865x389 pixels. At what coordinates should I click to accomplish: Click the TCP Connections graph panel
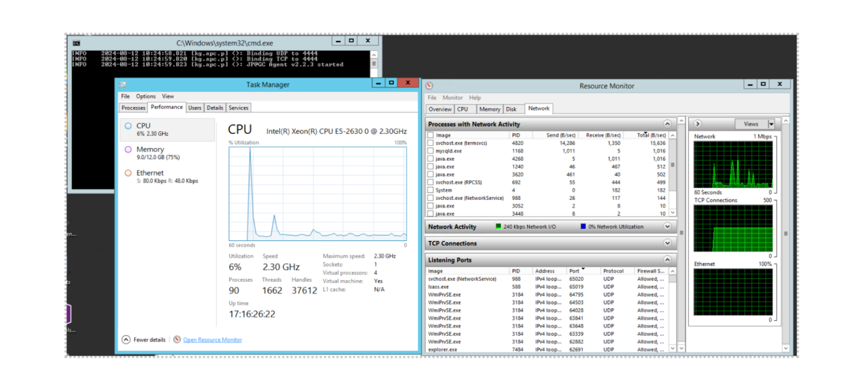pyautogui.click(x=733, y=228)
